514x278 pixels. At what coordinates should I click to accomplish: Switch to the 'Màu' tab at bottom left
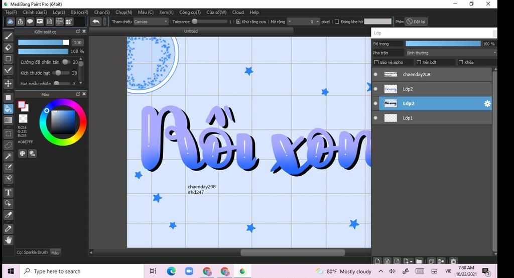click(55, 253)
